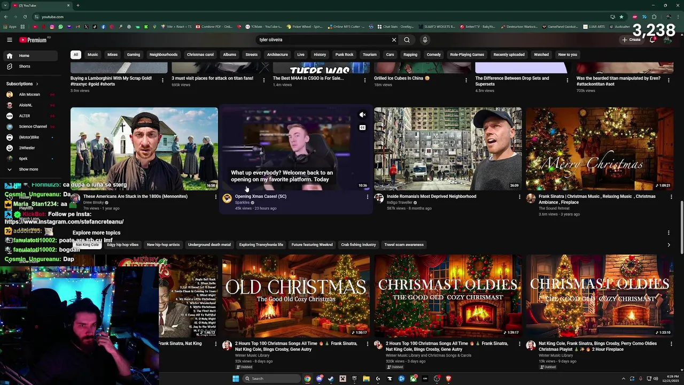Bookmark this page with the star
The image size is (684, 385).
(621, 17)
